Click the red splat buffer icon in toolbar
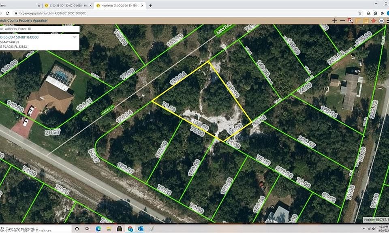Screen dimensions: 389x233 click(374, 21)
